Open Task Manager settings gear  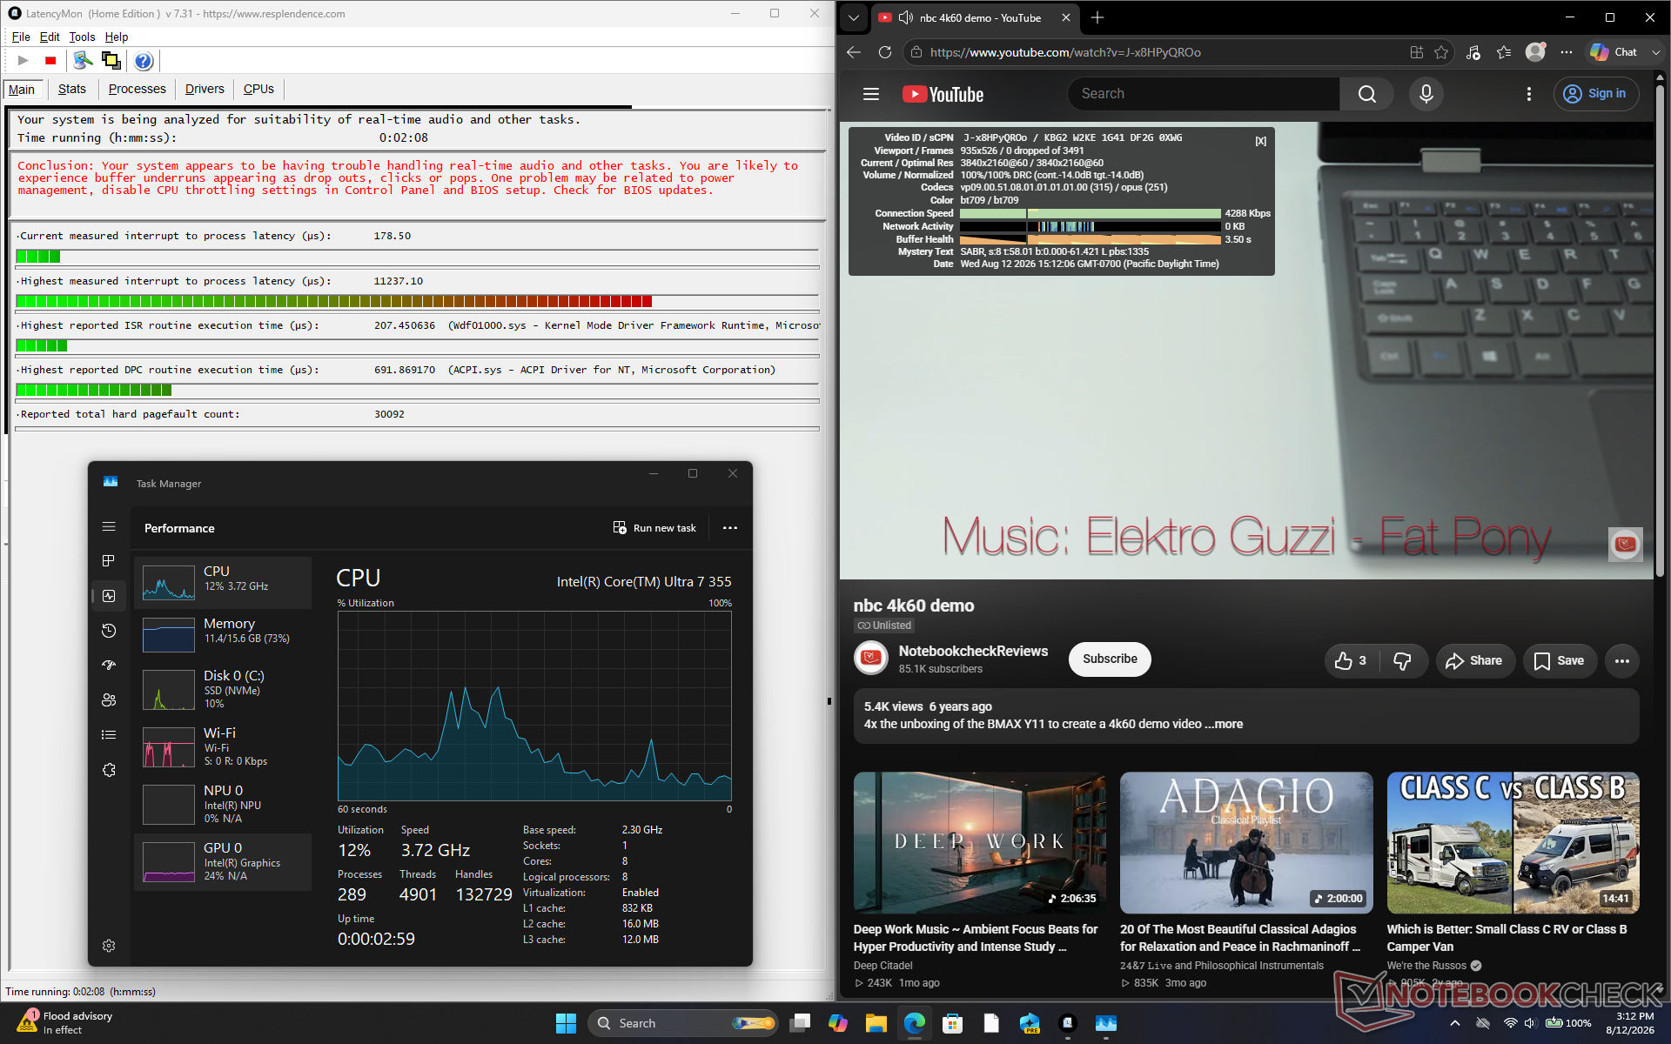tap(109, 946)
